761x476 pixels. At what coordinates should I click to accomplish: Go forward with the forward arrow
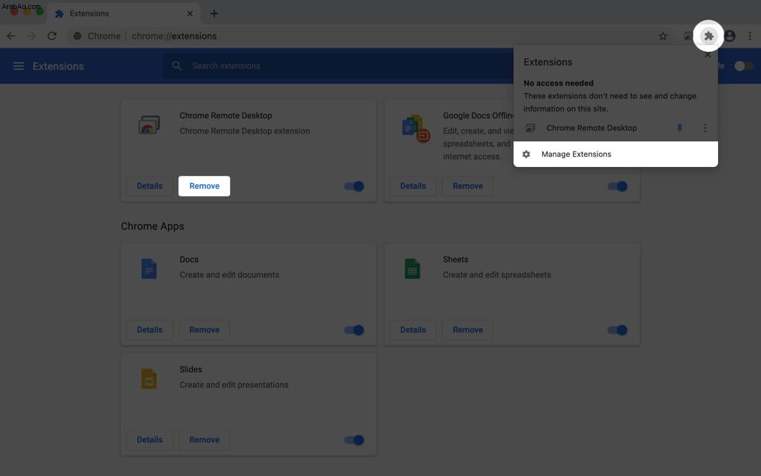[x=31, y=36]
